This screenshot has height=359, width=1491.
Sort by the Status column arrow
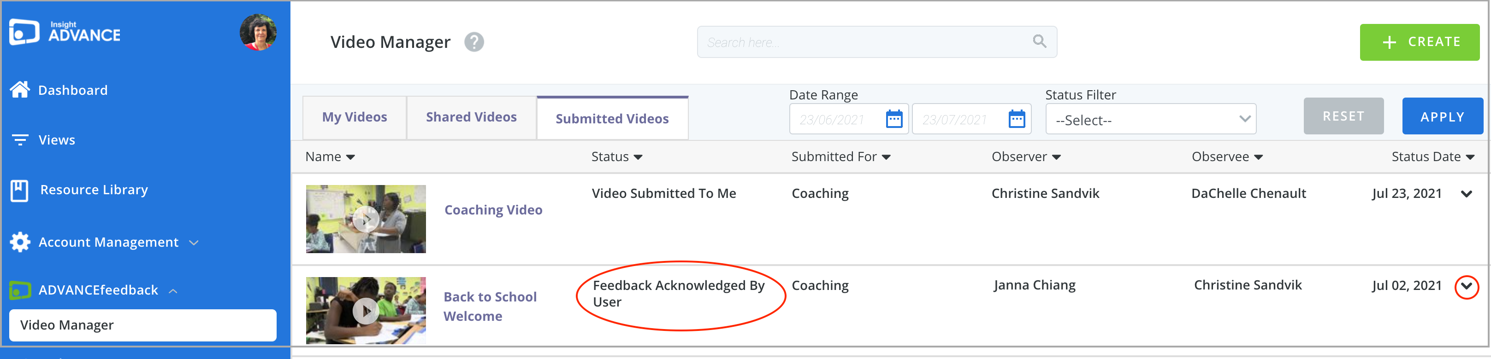coord(638,157)
